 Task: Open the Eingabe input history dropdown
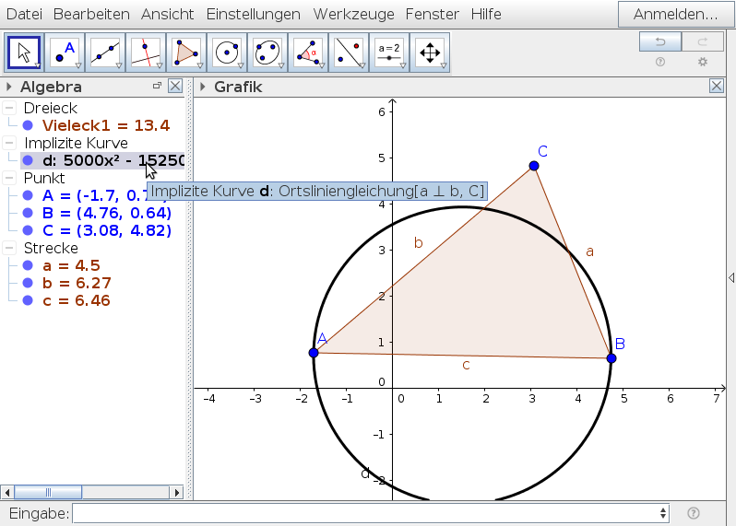coord(663,513)
